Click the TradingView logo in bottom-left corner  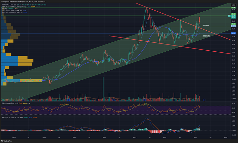pos(8,140)
